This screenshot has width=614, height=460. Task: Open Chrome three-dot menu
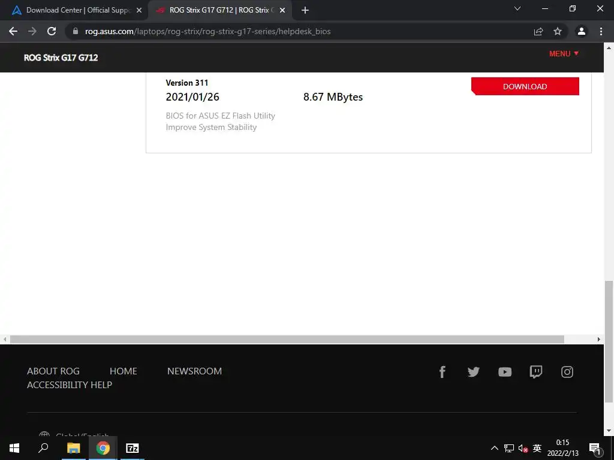tap(601, 31)
